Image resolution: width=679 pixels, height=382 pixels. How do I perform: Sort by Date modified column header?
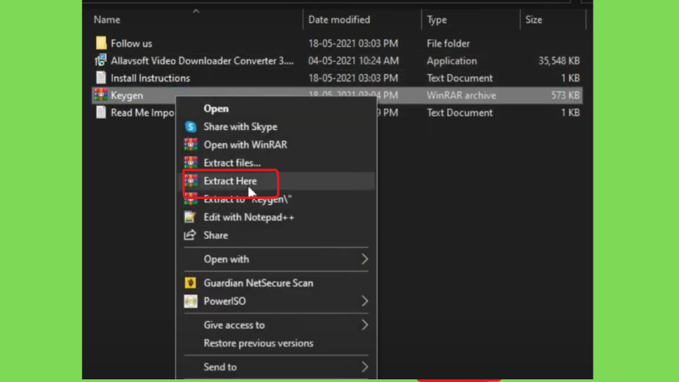point(339,19)
